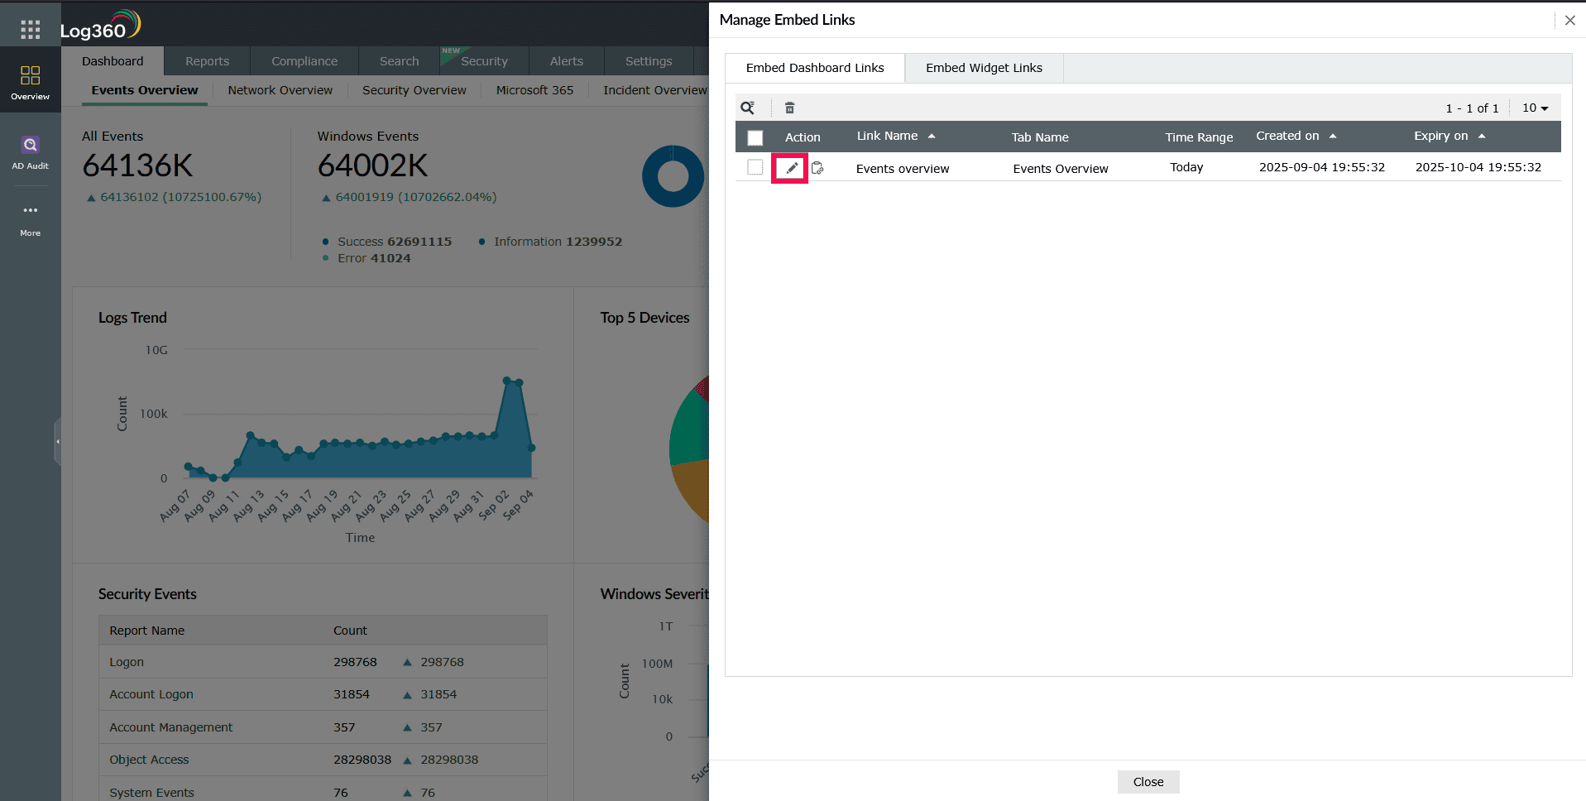Collapse the left sidebar using chevron

pos(59,440)
